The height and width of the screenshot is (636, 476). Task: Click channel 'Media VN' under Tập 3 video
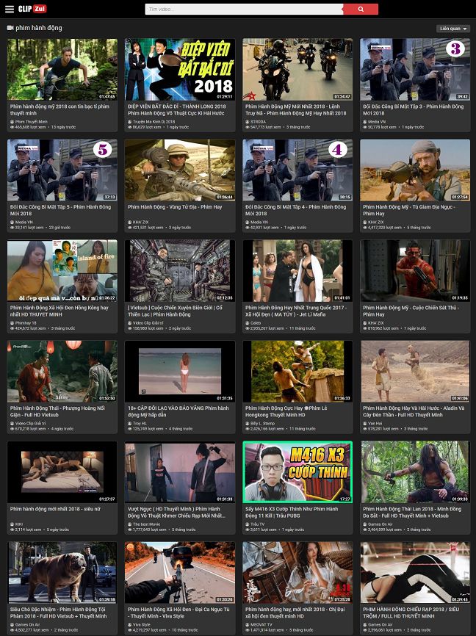pyautogui.click(x=377, y=122)
